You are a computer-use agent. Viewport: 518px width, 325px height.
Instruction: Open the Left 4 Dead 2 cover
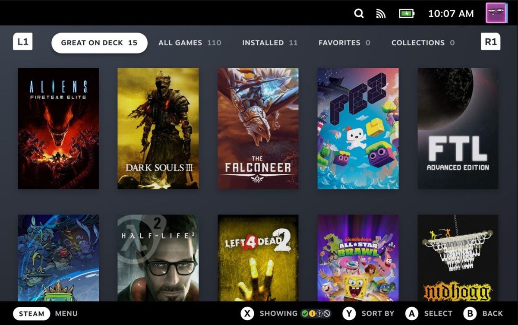coord(258,258)
